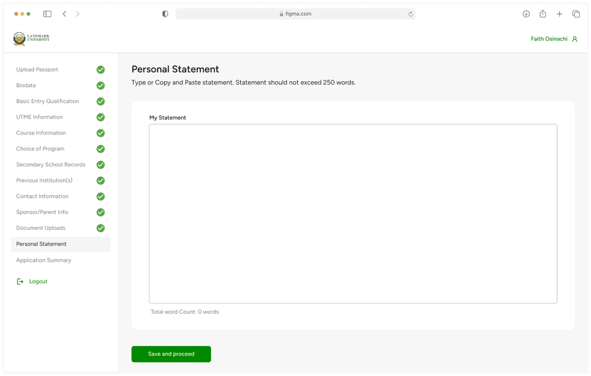Screen dimensions: 591x376
Task: Click the privacy shield icon near address bar
Action: pyautogui.click(x=165, y=14)
